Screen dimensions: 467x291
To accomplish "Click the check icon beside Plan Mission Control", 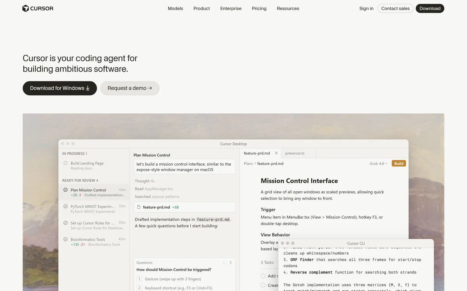I will coord(65,190).
